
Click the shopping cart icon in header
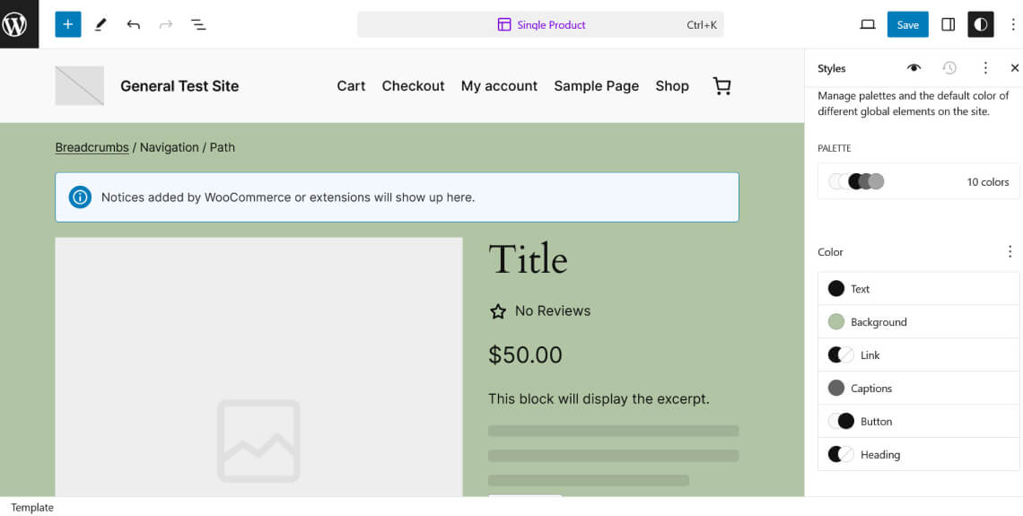click(721, 86)
